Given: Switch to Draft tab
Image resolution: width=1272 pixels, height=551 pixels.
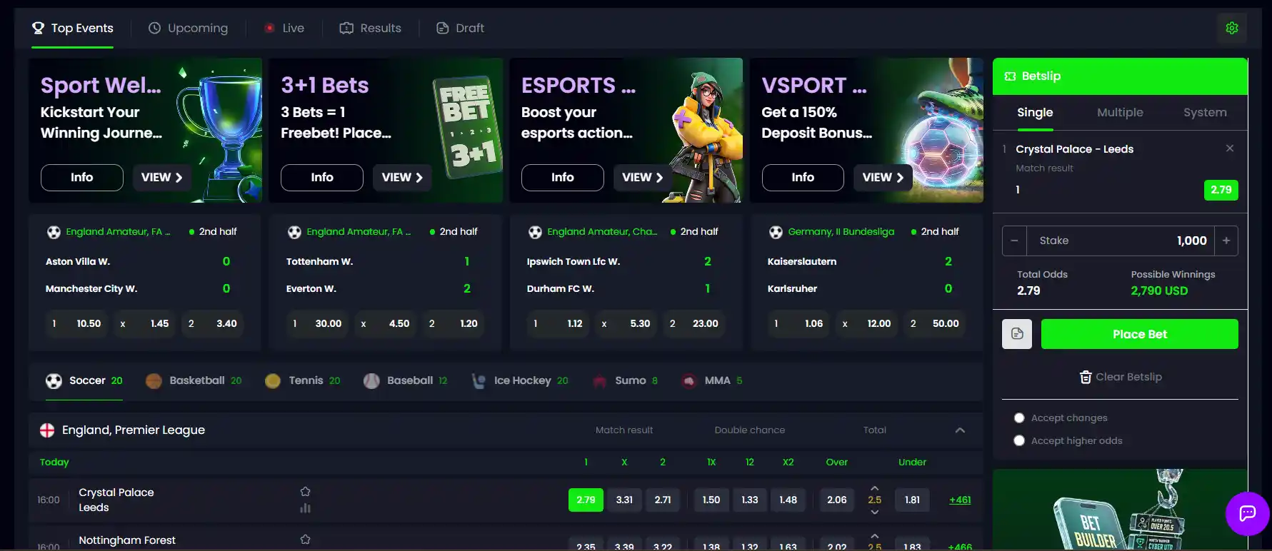Looking at the screenshot, I should point(460,29).
